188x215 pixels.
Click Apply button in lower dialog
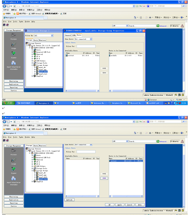click(120, 205)
